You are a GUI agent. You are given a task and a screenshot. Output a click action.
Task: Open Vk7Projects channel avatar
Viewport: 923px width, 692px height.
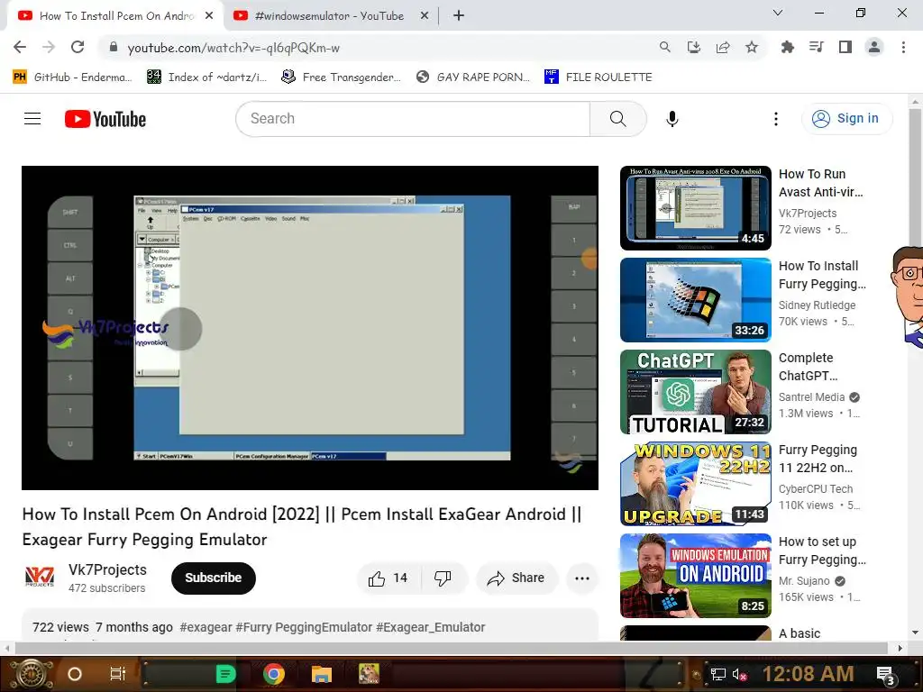pyautogui.click(x=40, y=578)
